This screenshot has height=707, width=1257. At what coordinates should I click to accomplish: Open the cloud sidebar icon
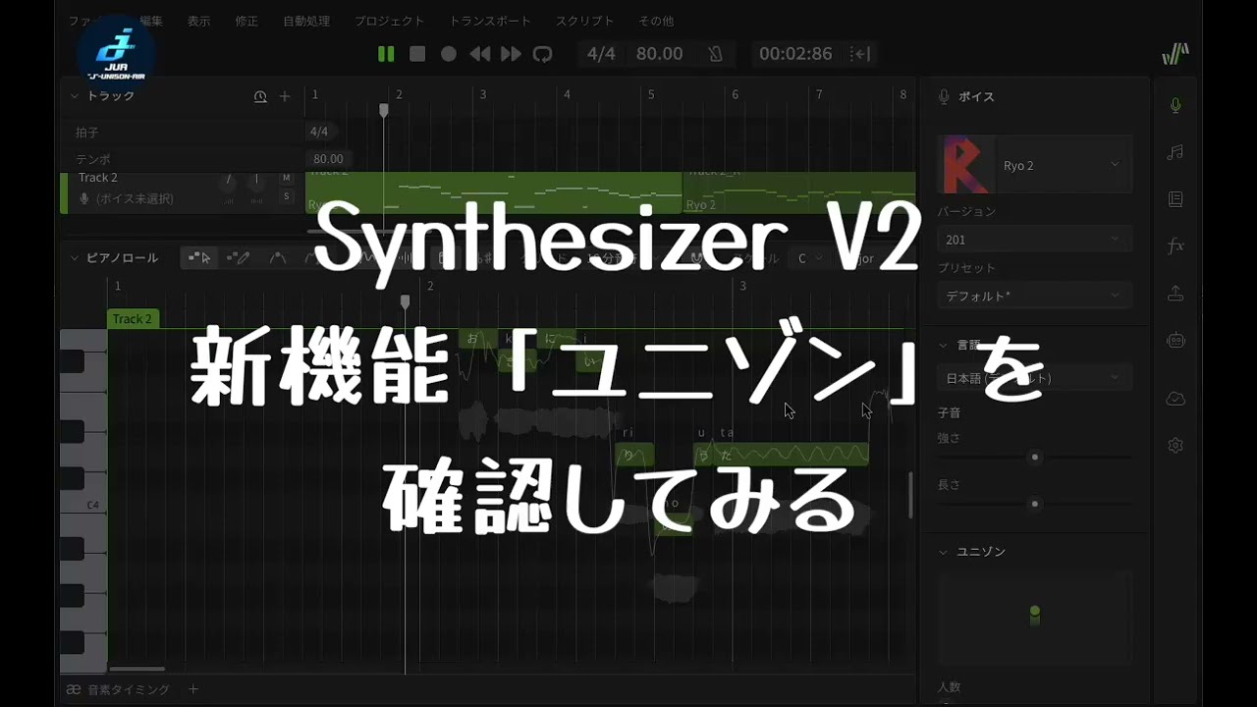[x=1175, y=398]
